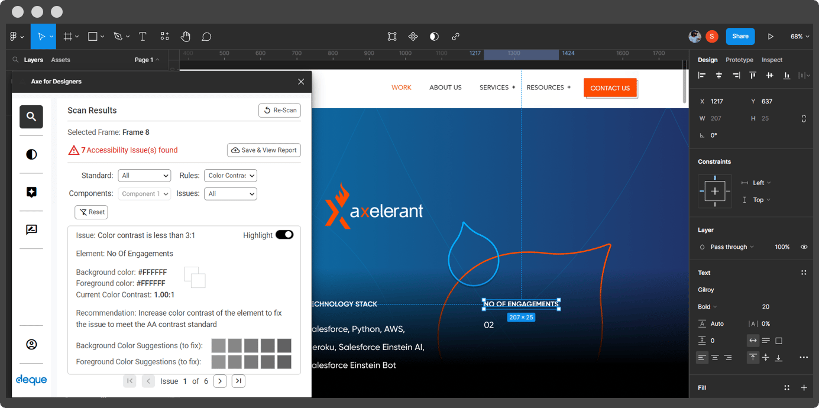
Task: Select align text center option
Action: [x=715, y=358]
